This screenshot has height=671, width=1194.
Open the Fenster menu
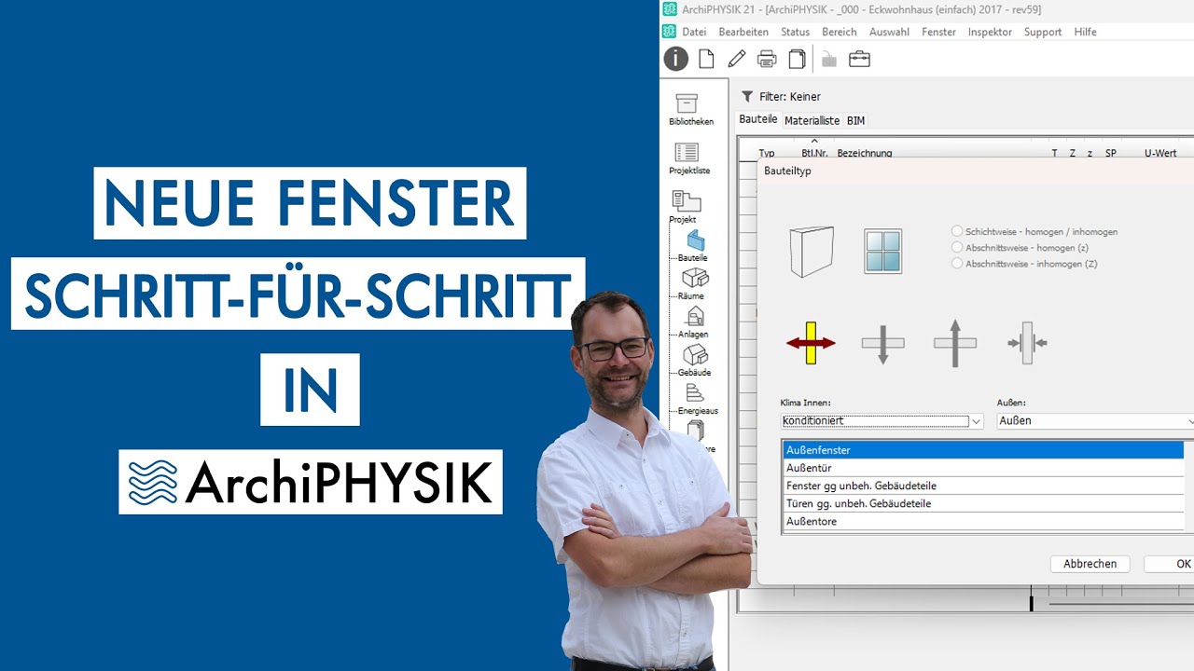coord(938,32)
